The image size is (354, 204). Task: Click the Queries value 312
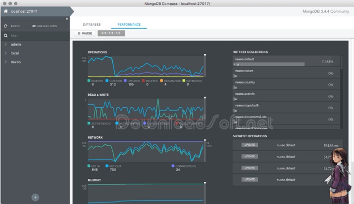click(113, 84)
